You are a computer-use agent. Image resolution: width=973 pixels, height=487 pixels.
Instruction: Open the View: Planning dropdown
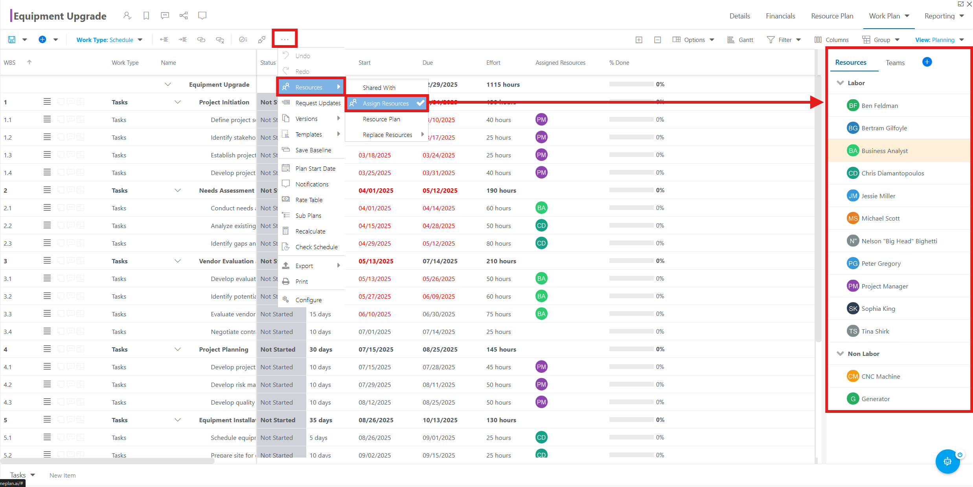940,40
